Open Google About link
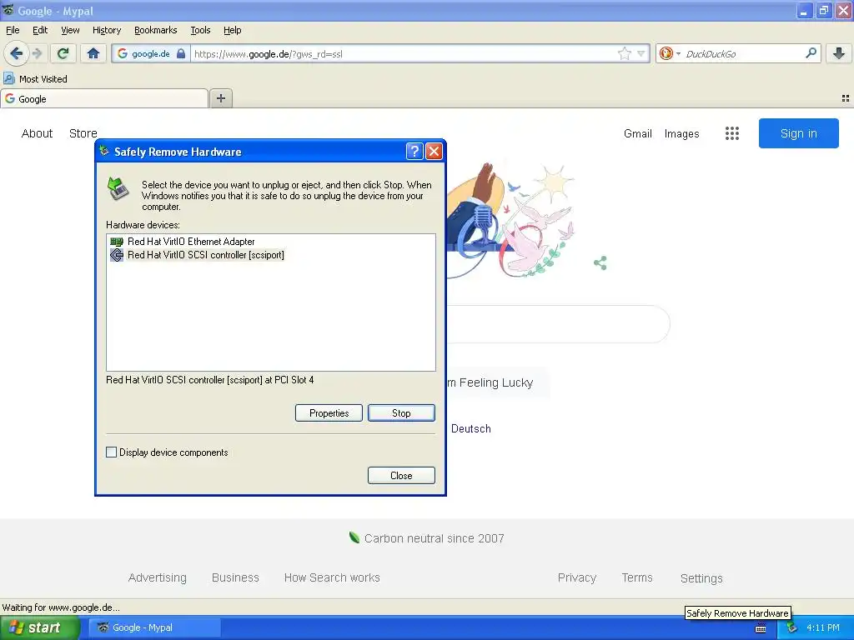 click(37, 133)
